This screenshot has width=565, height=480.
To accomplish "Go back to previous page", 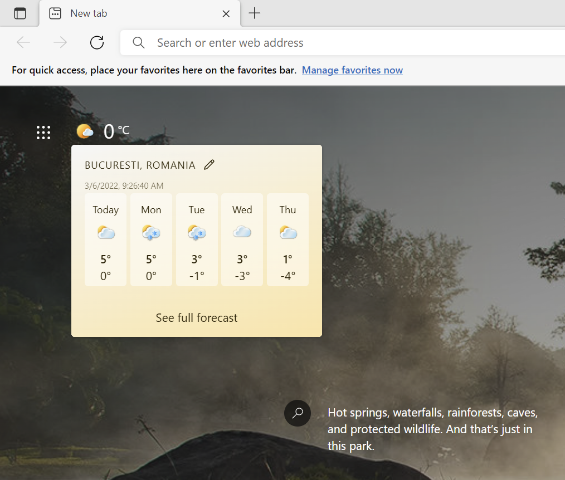I will (x=23, y=42).
